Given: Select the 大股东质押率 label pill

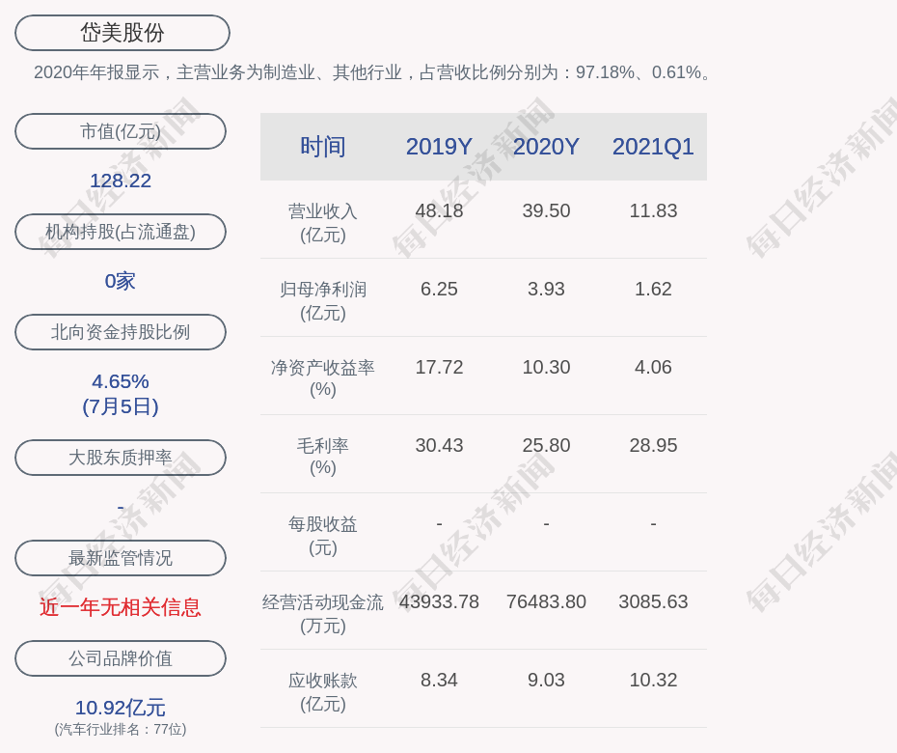Looking at the screenshot, I should [x=121, y=458].
